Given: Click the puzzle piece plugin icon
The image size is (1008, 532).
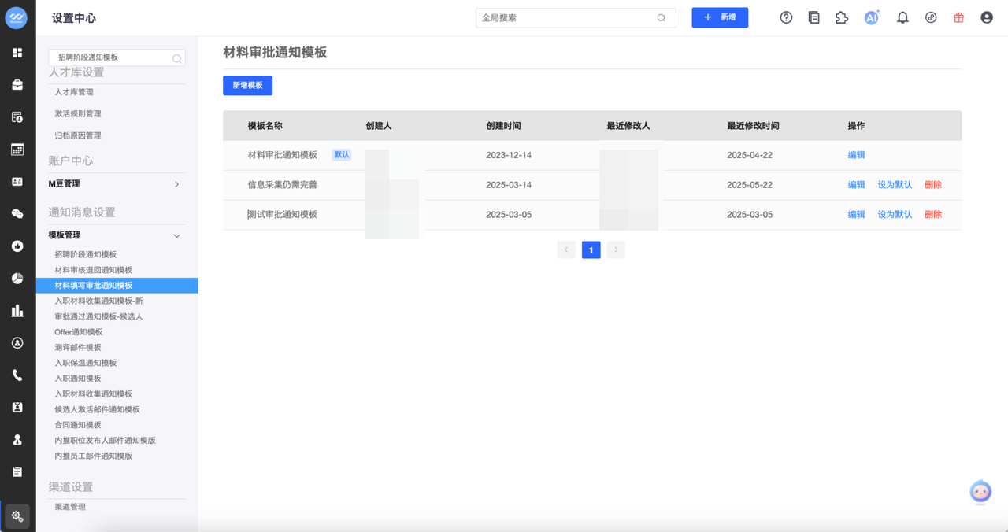Looking at the screenshot, I should coord(842,17).
